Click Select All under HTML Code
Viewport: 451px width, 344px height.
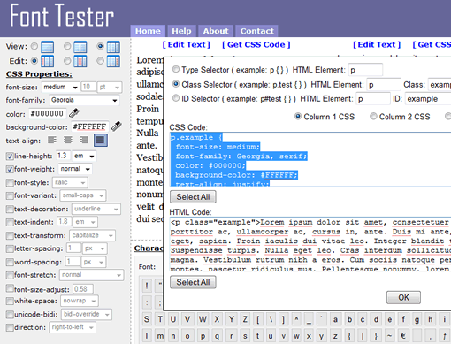point(193,282)
